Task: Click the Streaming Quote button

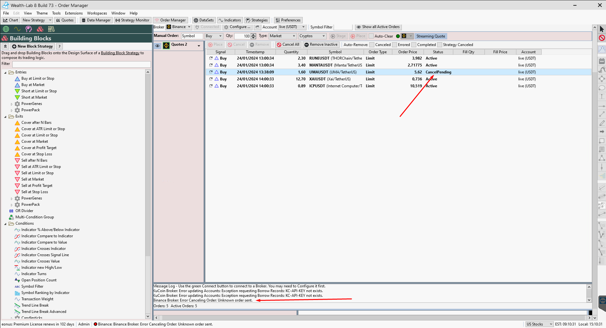Action: (431, 36)
